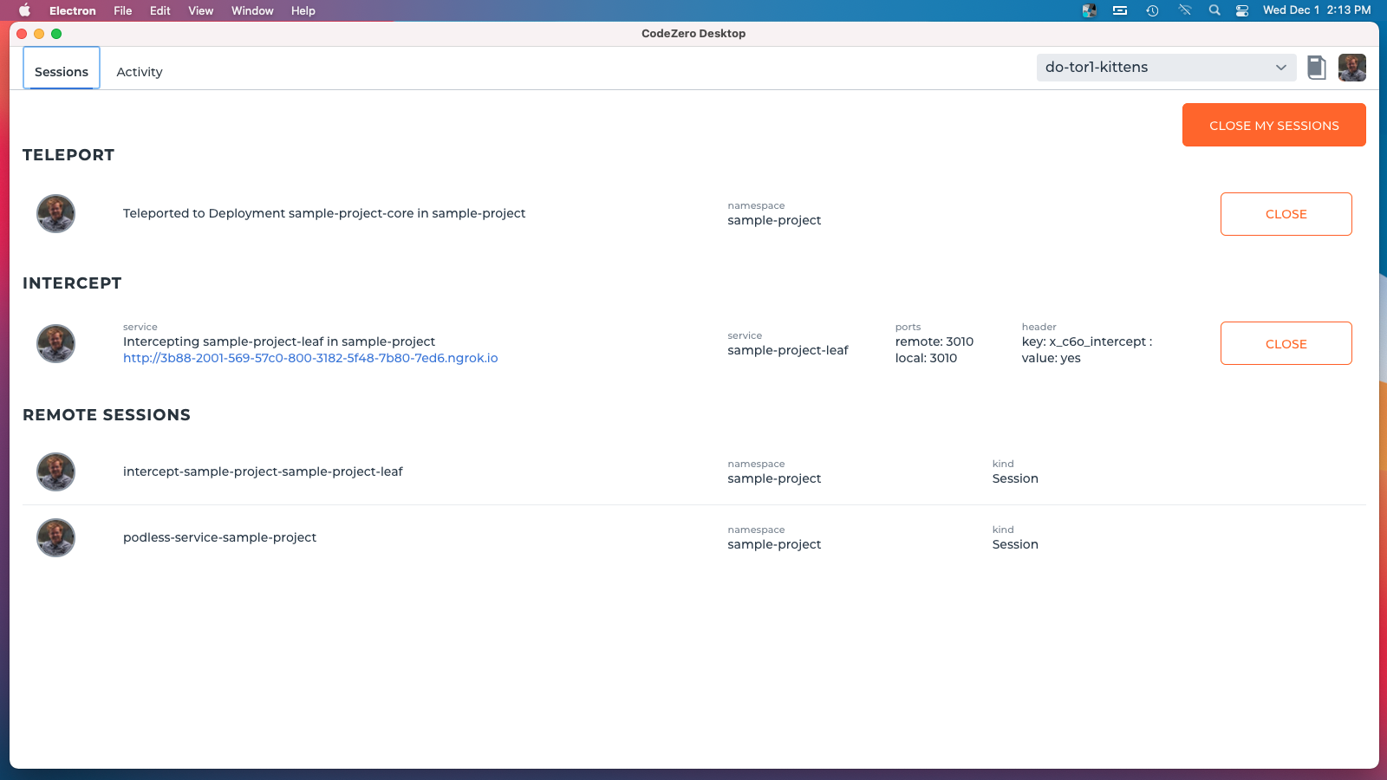
Task: Open the File menu
Action: click(123, 10)
